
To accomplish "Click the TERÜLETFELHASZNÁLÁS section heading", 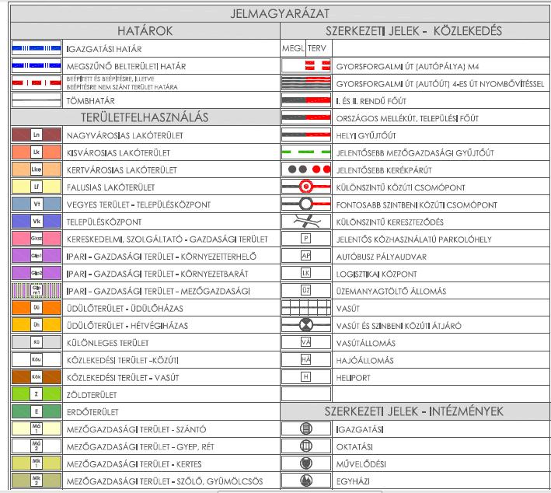I will (145, 117).
